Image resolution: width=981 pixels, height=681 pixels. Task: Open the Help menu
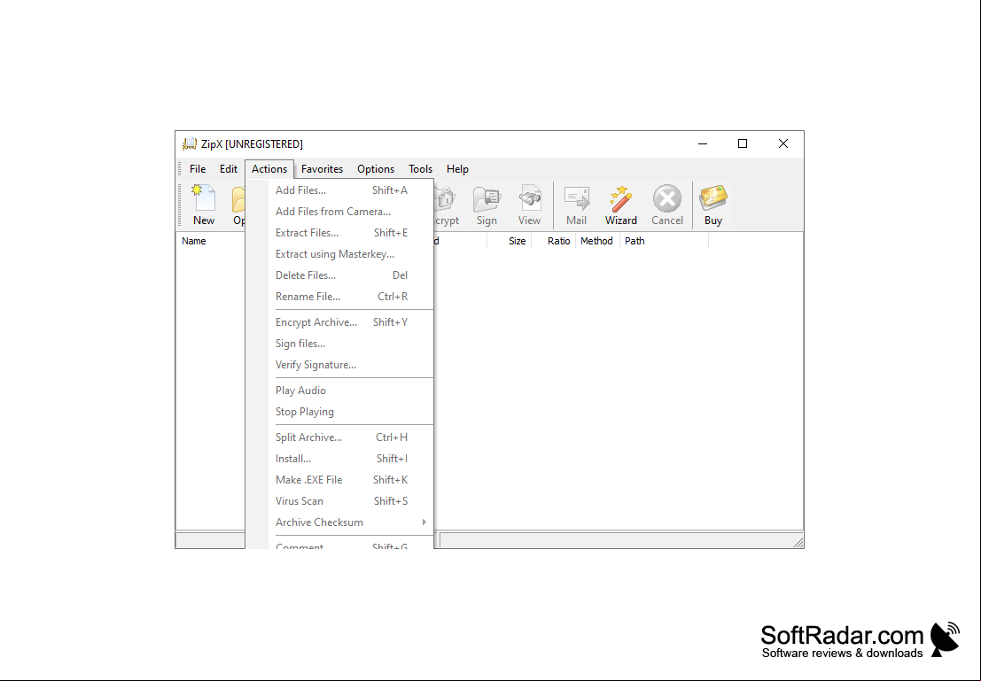(457, 169)
